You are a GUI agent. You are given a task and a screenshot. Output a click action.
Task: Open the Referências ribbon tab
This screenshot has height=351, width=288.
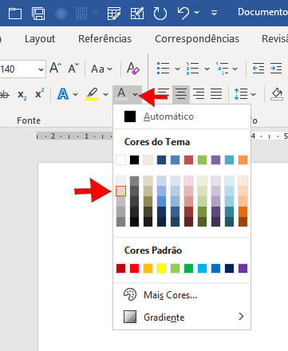coord(105,39)
